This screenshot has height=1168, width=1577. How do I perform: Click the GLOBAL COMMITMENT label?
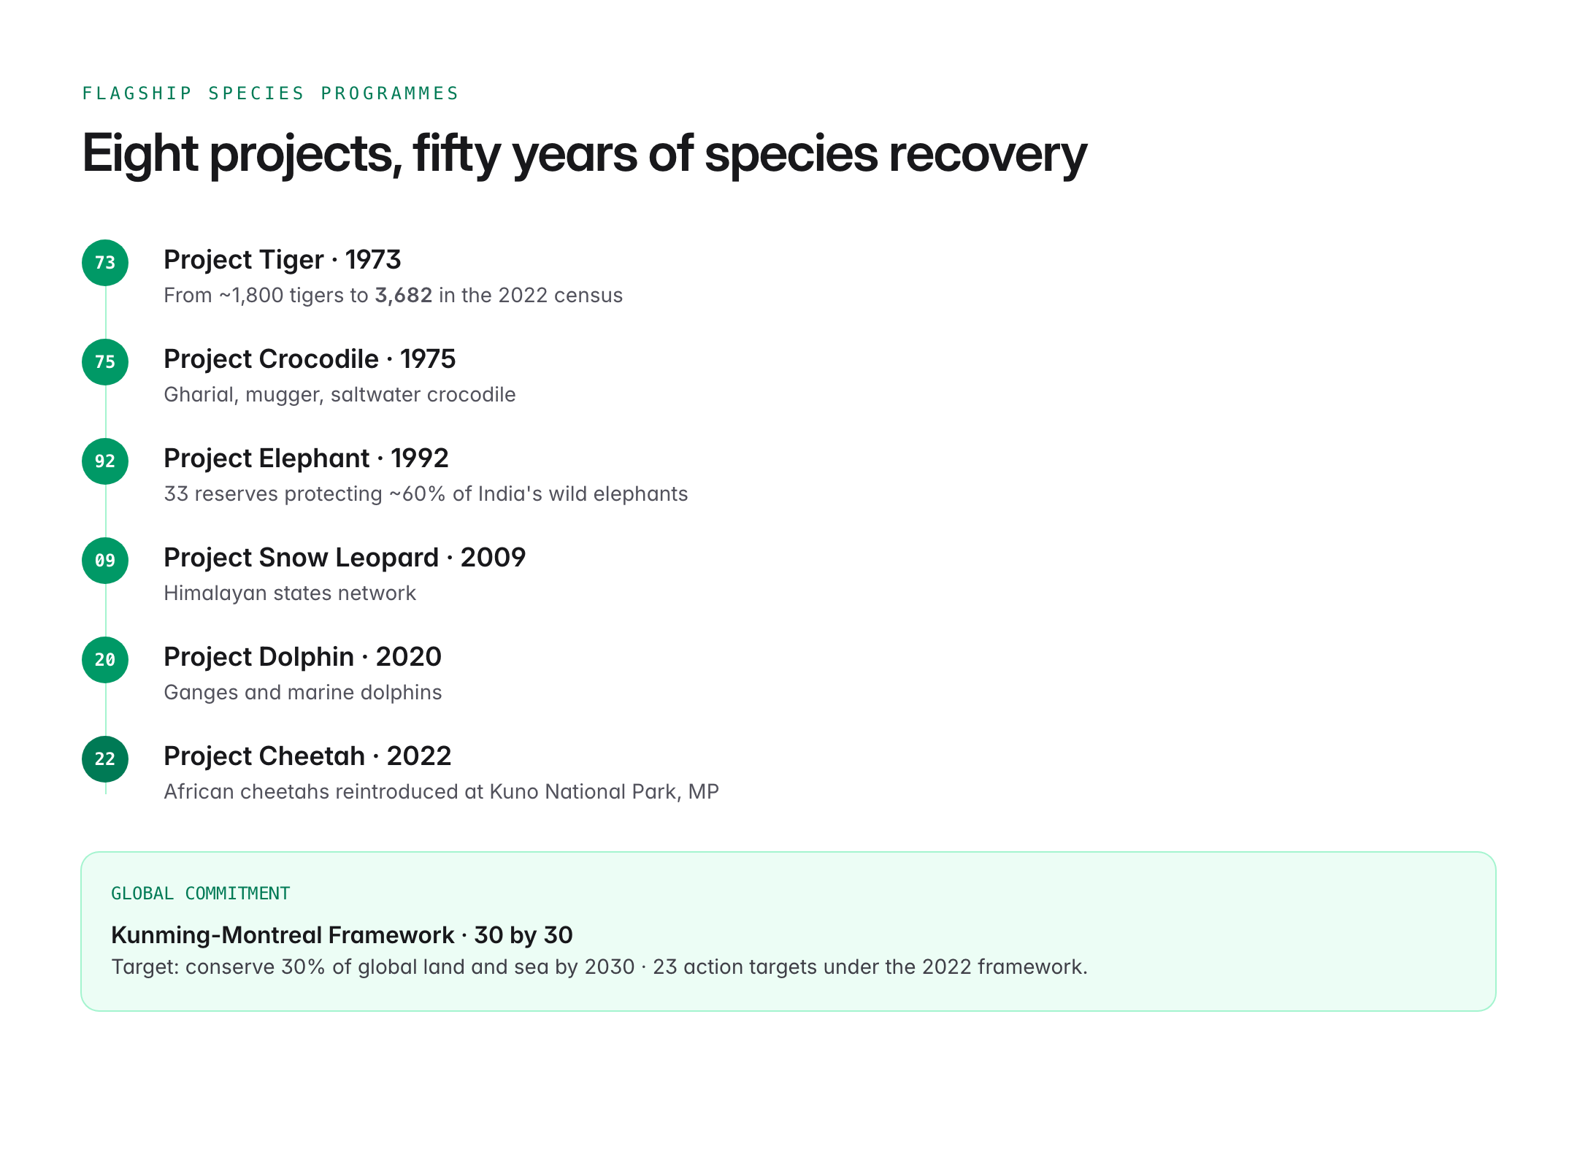coord(201,894)
